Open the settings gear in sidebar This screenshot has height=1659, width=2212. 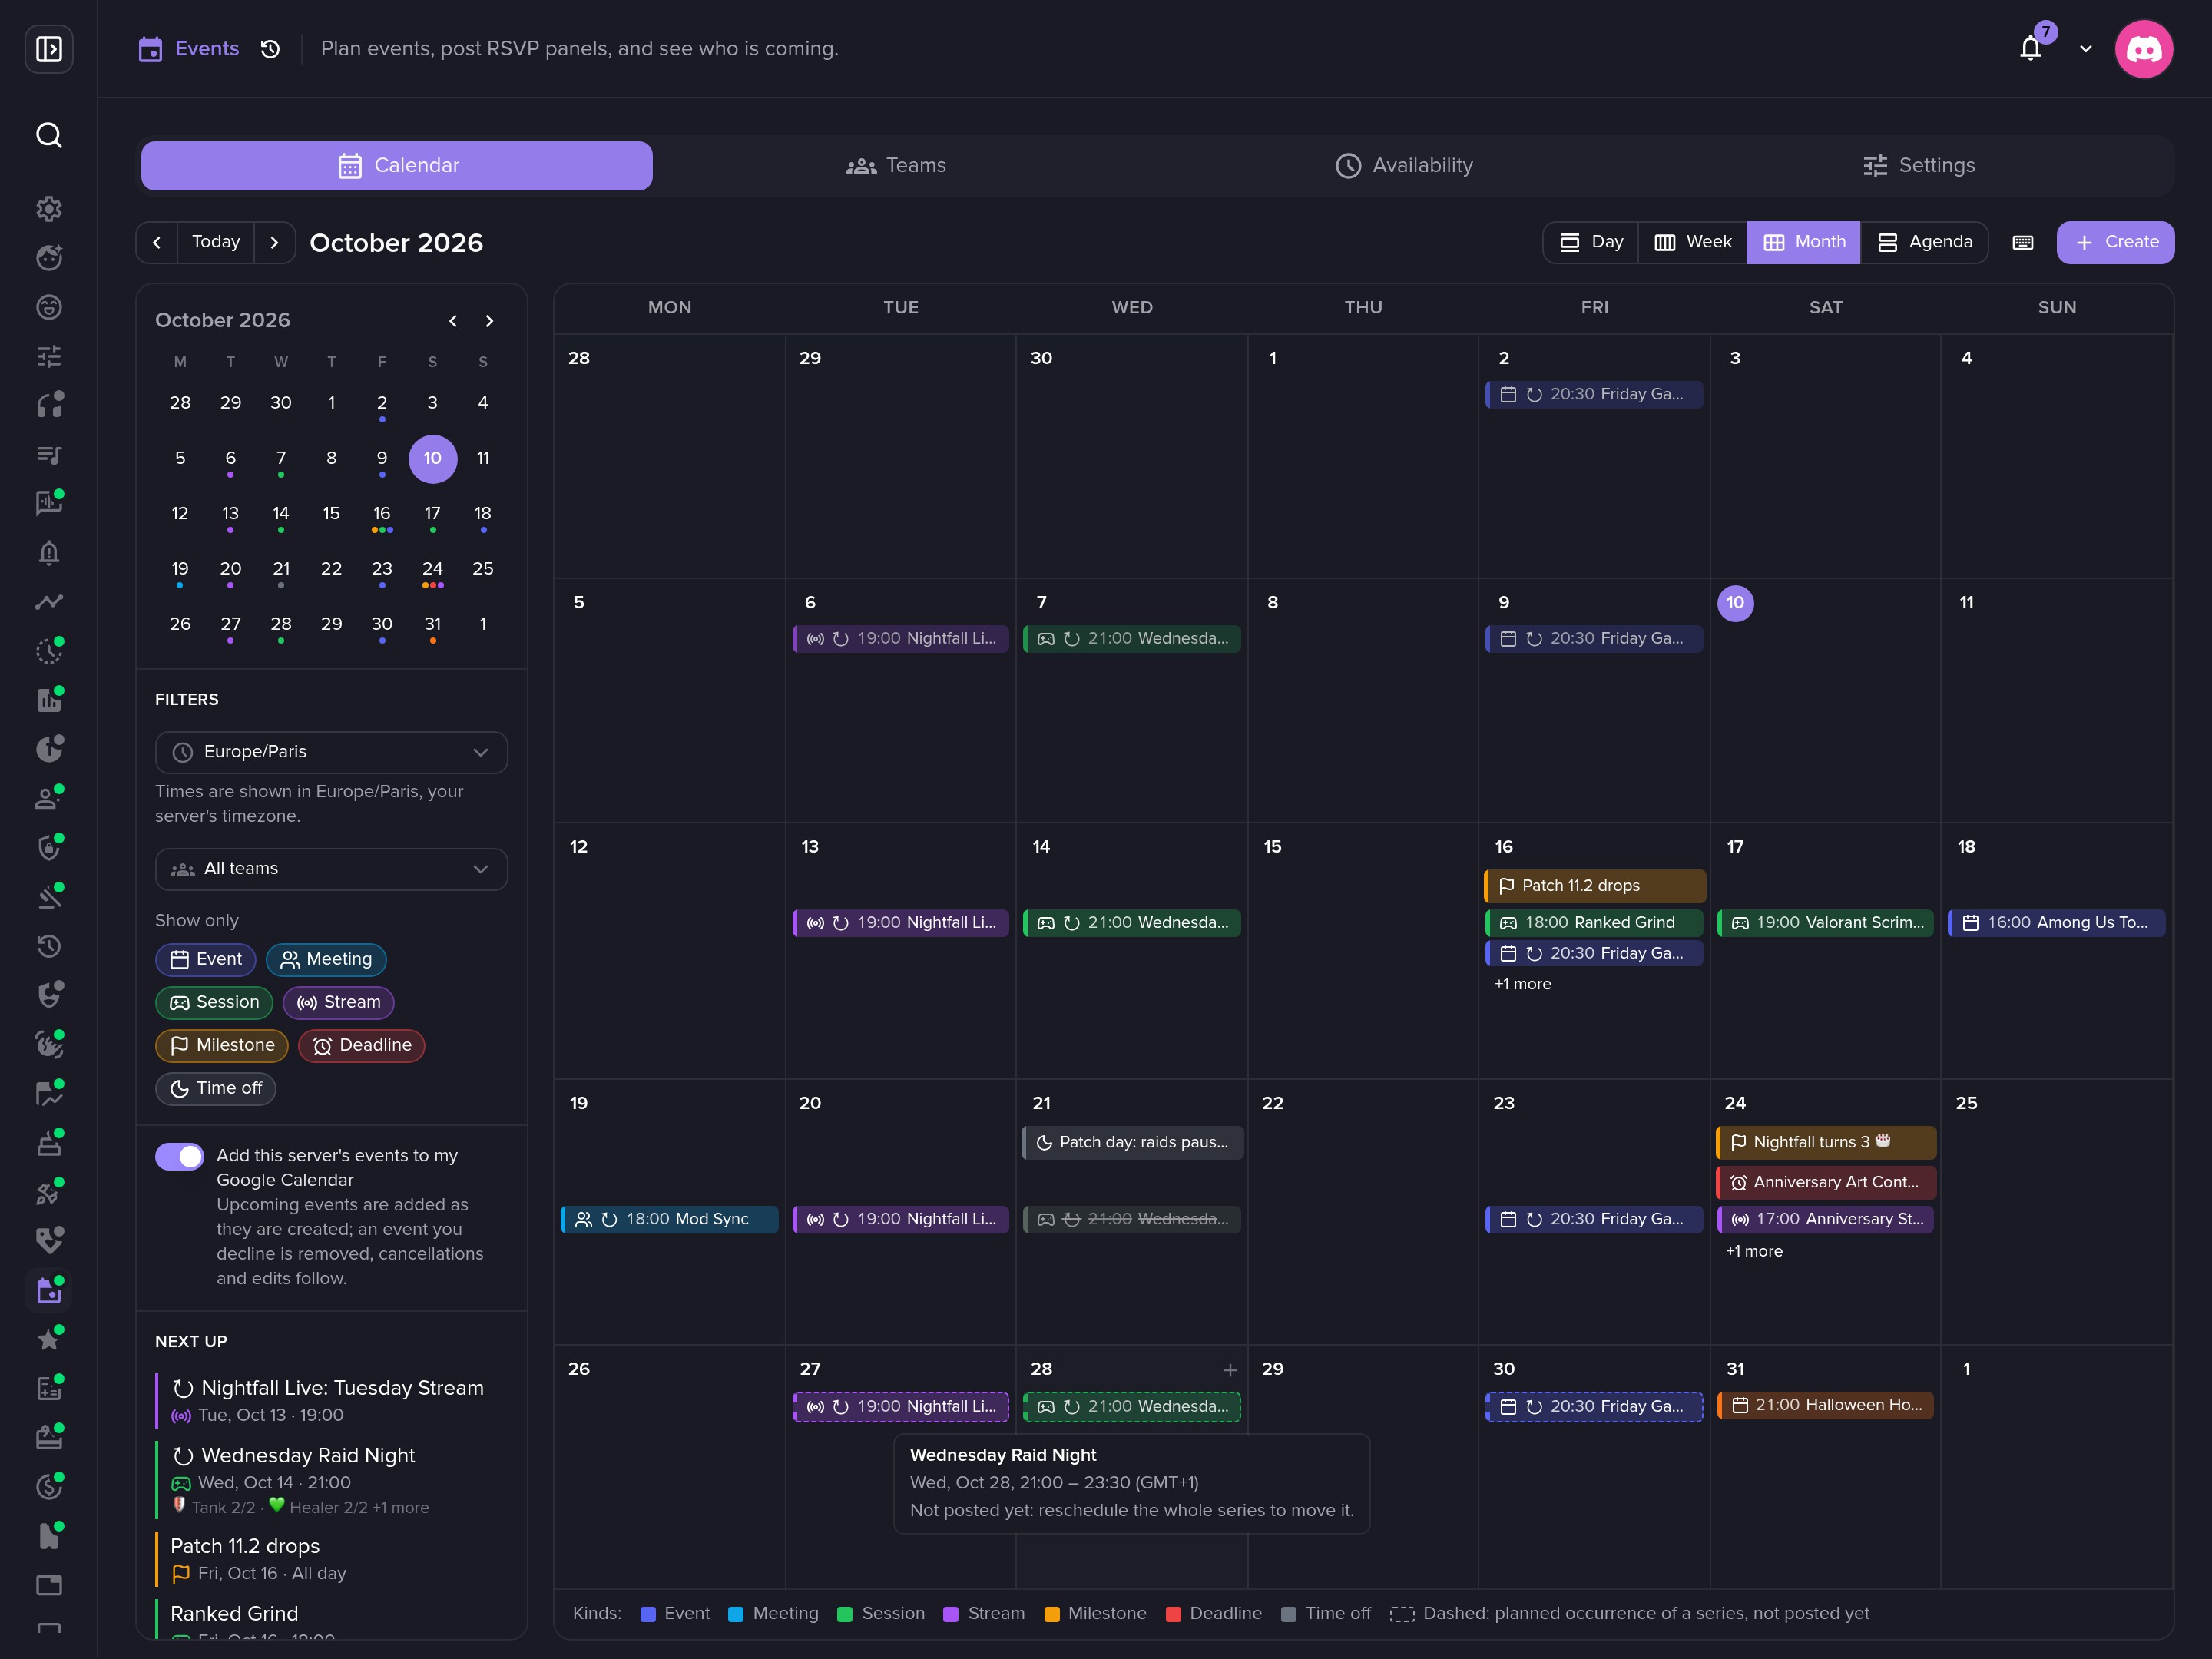tap(49, 208)
